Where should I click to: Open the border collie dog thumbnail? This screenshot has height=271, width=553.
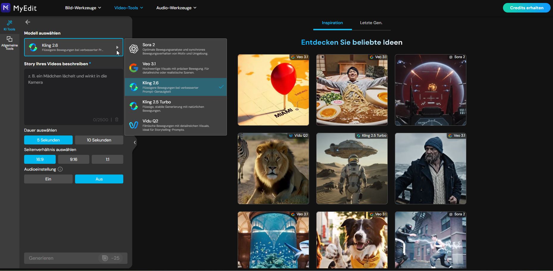point(352,240)
